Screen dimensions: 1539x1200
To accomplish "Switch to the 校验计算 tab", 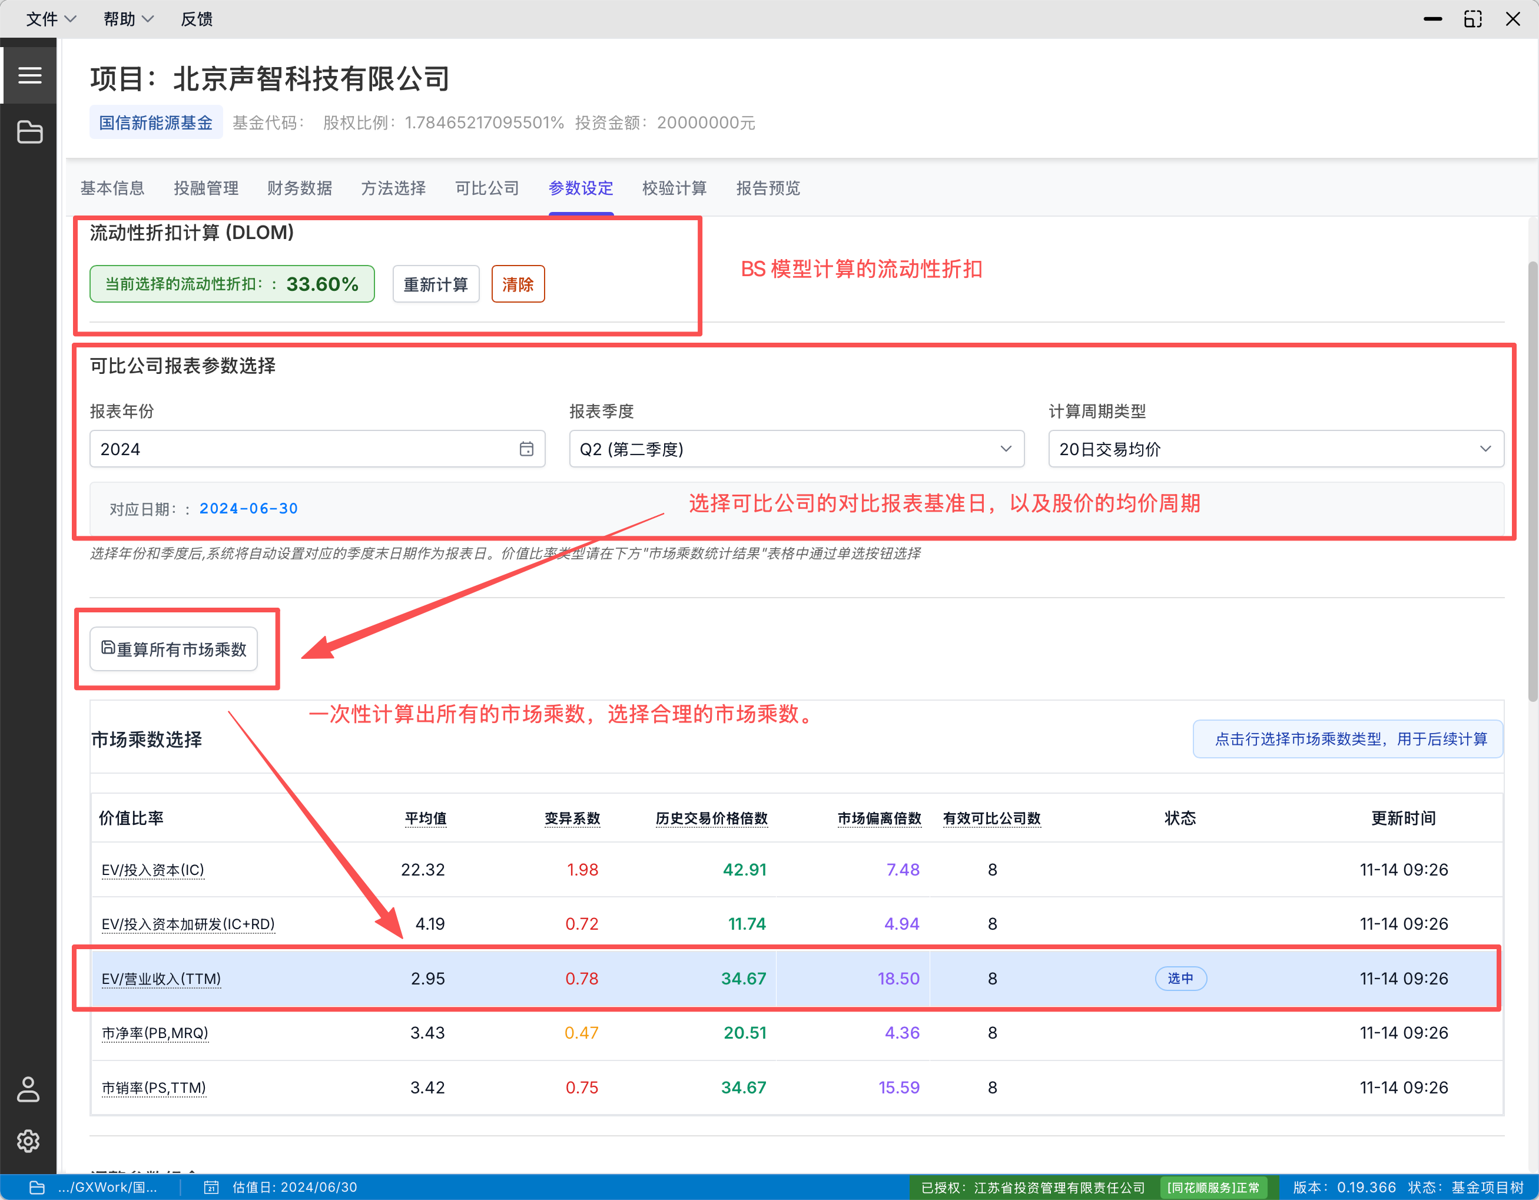I will pos(674,188).
